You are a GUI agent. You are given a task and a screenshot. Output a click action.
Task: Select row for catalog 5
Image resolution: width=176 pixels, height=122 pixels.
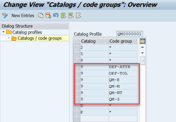77,54
